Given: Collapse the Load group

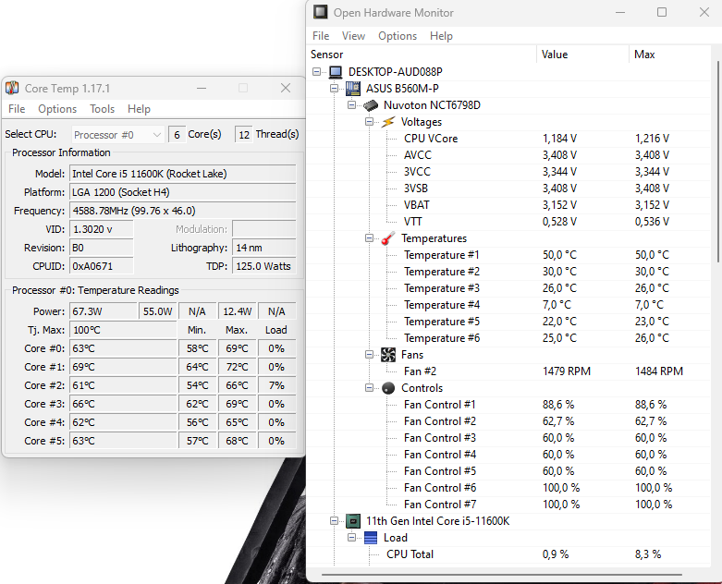Looking at the screenshot, I should point(352,538).
